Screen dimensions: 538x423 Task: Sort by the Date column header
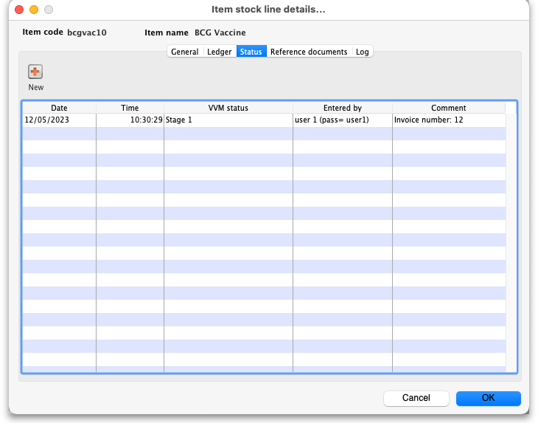click(x=59, y=108)
